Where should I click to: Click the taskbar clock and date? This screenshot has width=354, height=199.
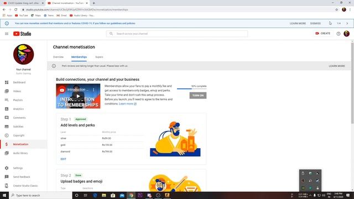pos(338,195)
